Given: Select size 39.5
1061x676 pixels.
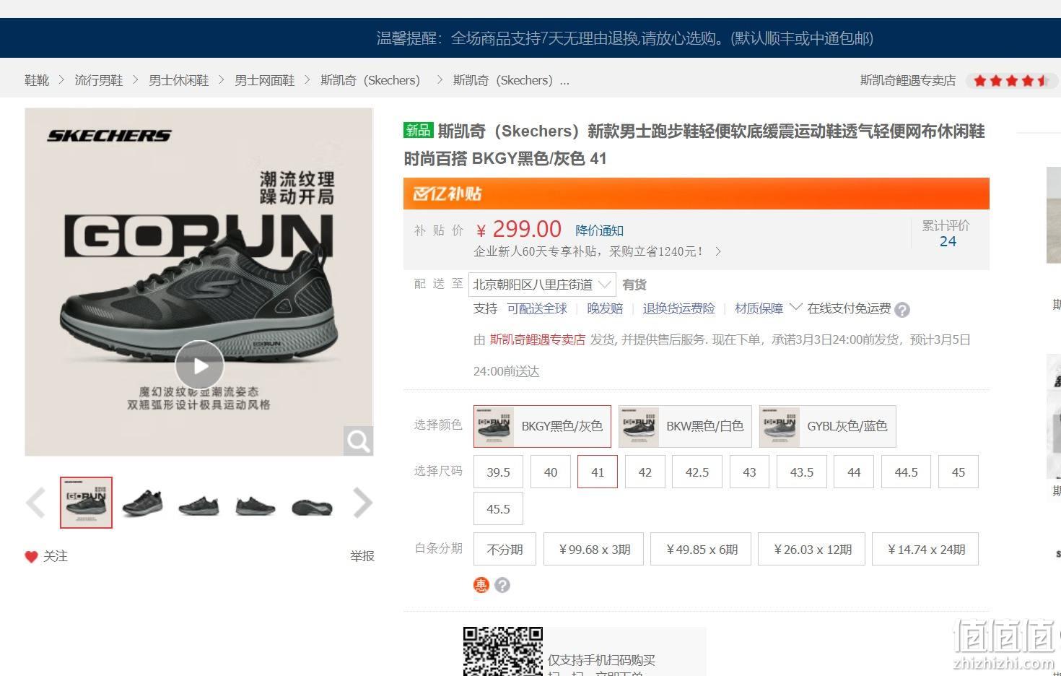Looking at the screenshot, I should [x=498, y=472].
